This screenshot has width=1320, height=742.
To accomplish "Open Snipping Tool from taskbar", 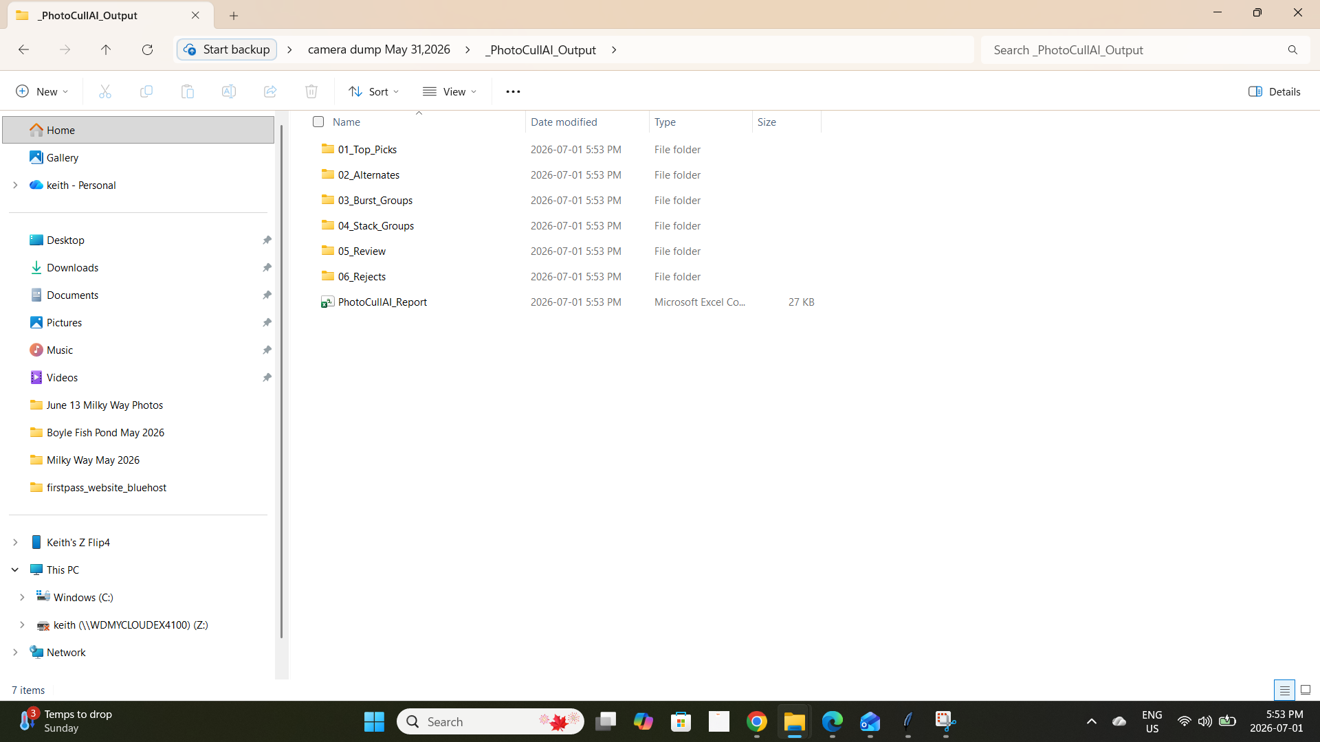I will pyautogui.click(x=946, y=721).
